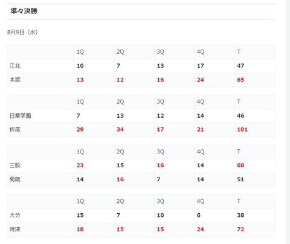
Task: Click 折尾's total score 101
Action: [x=242, y=129]
